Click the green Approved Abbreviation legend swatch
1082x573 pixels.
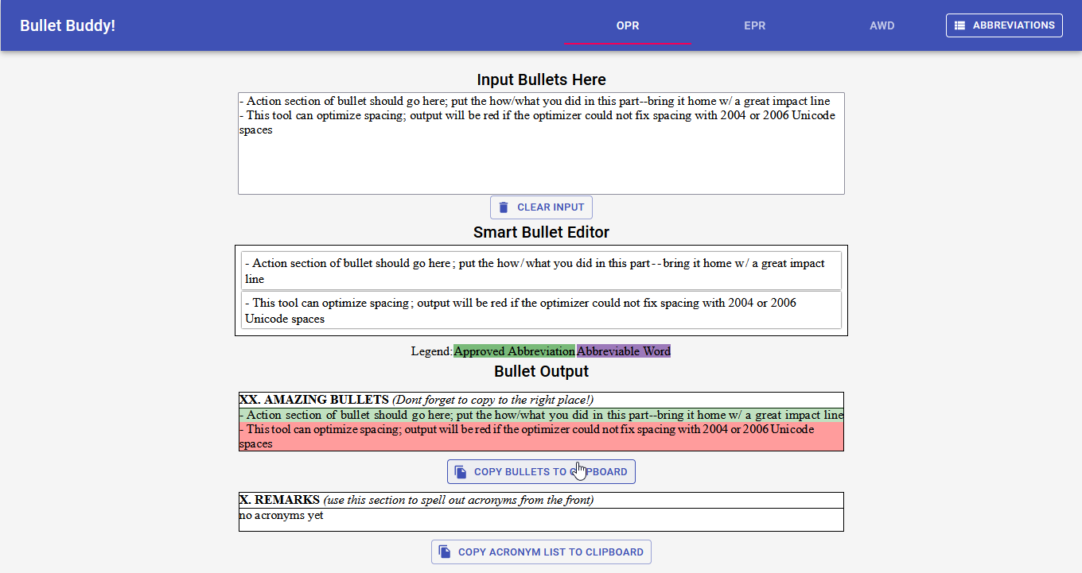point(514,350)
